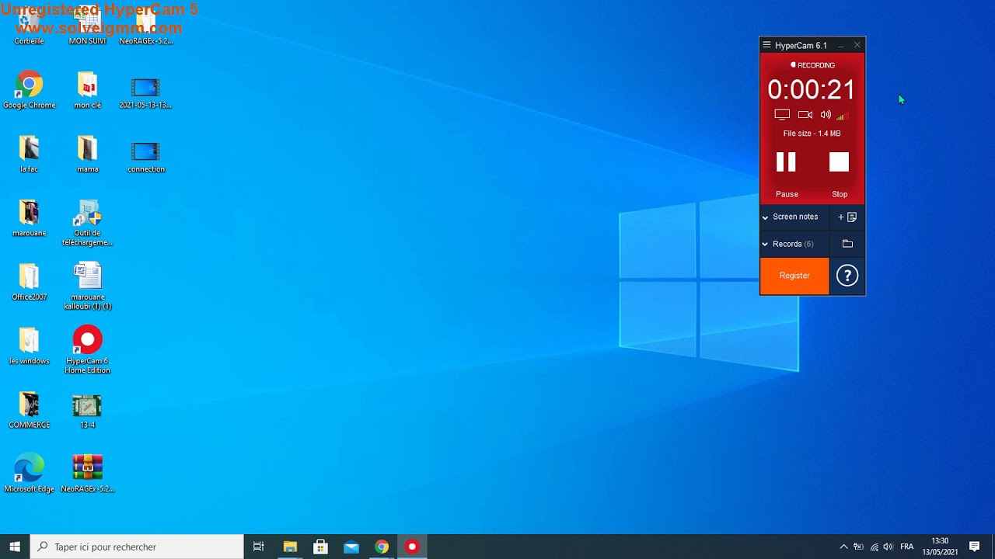Open the Wi-Fi network tray icon
Viewport: 995px width, 559px height.
point(874,547)
